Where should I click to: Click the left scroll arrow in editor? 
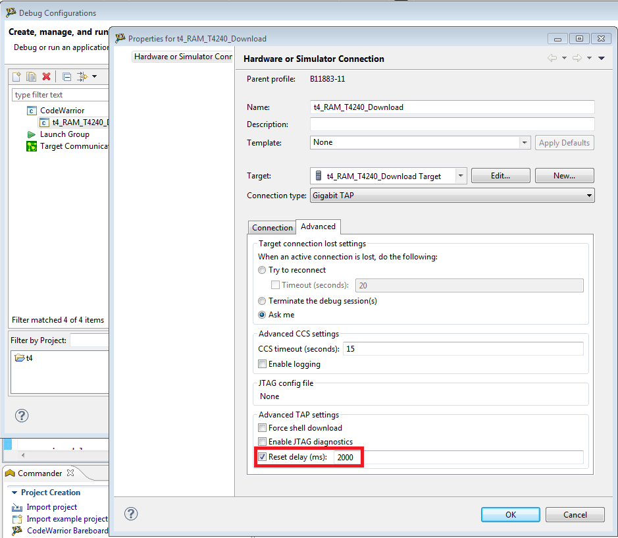23,455
